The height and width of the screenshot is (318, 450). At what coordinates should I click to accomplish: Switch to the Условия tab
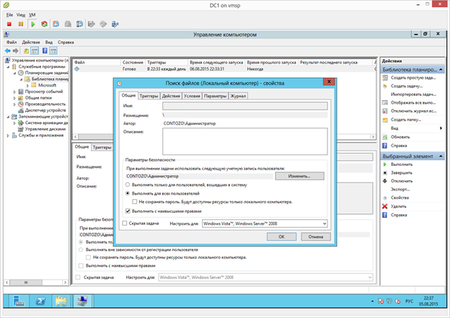tap(192, 96)
